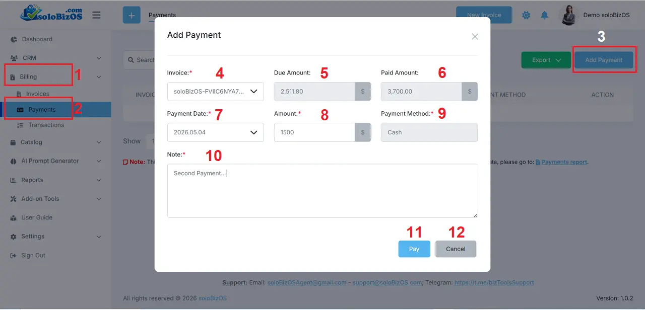Click the Search box behind the dialog
The image size is (645, 310).
pyautogui.click(x=139, y=60)
